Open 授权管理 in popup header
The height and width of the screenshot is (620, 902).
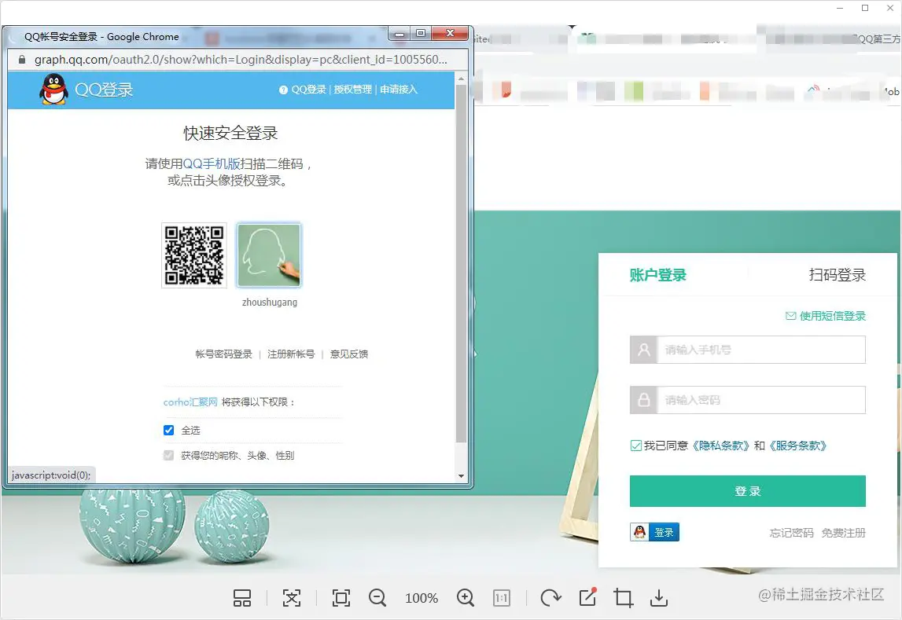(x=352, y=90)
